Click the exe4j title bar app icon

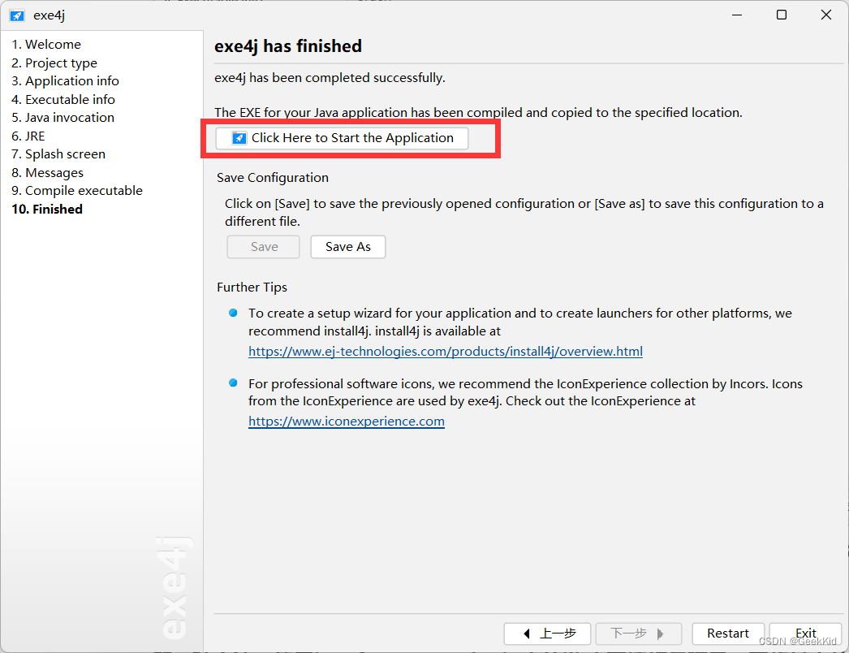17,15
